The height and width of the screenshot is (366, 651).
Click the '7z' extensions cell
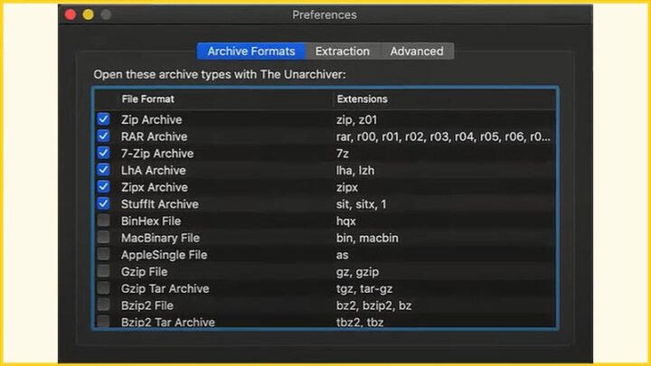point(343,154)
